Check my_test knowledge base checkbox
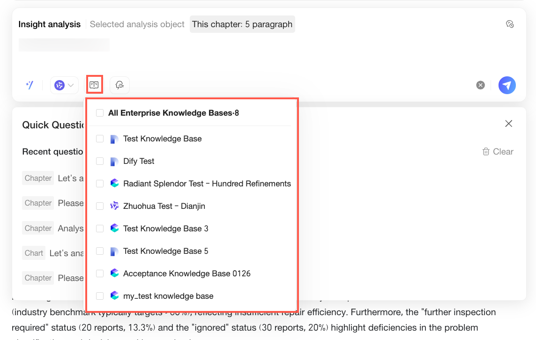 100,296
